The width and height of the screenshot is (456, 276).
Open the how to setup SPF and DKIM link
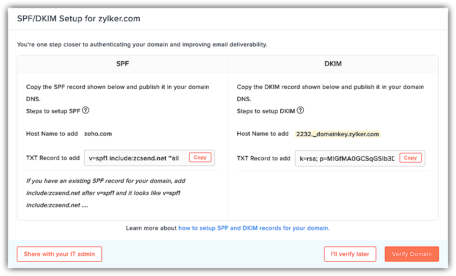254,228
